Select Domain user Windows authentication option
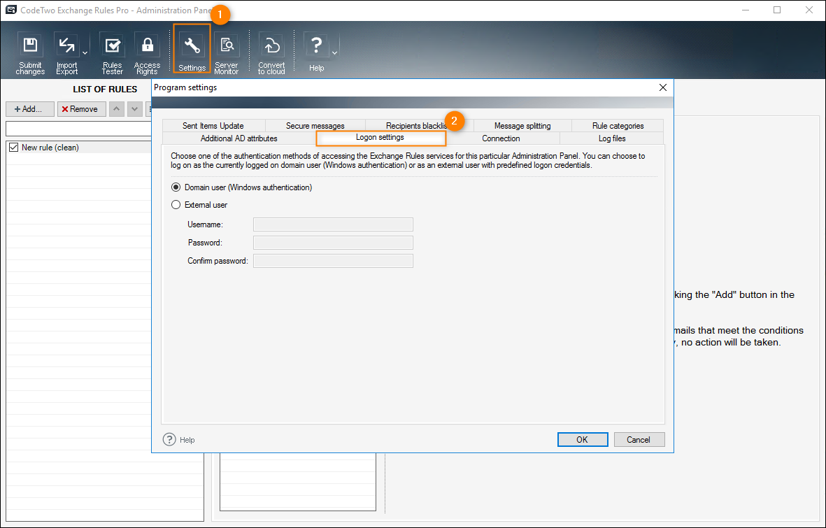The image size is (826, 528). point(242,187)
